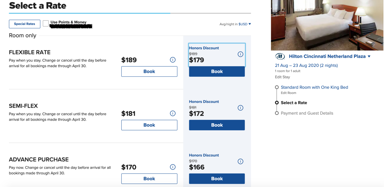Open the Semi-Flex rate info icon
The width and height of the screenshot is (384, 187).
tap(173, 113)
